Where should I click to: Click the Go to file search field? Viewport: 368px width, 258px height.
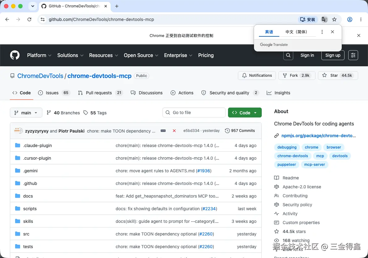point(194,113)
